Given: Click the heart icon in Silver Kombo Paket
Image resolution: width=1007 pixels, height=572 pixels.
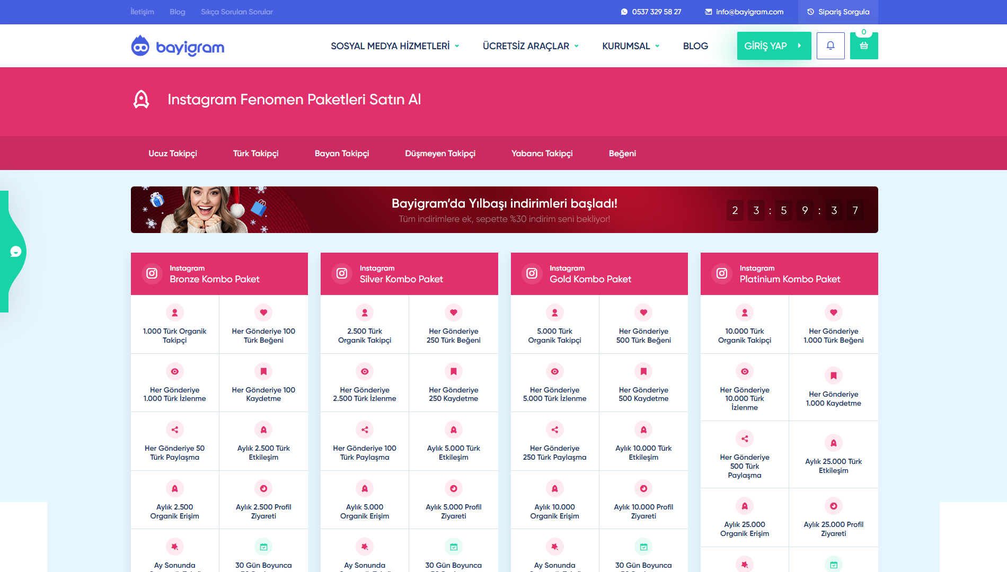Looking at the screenshot, I should tap(453, 312).
